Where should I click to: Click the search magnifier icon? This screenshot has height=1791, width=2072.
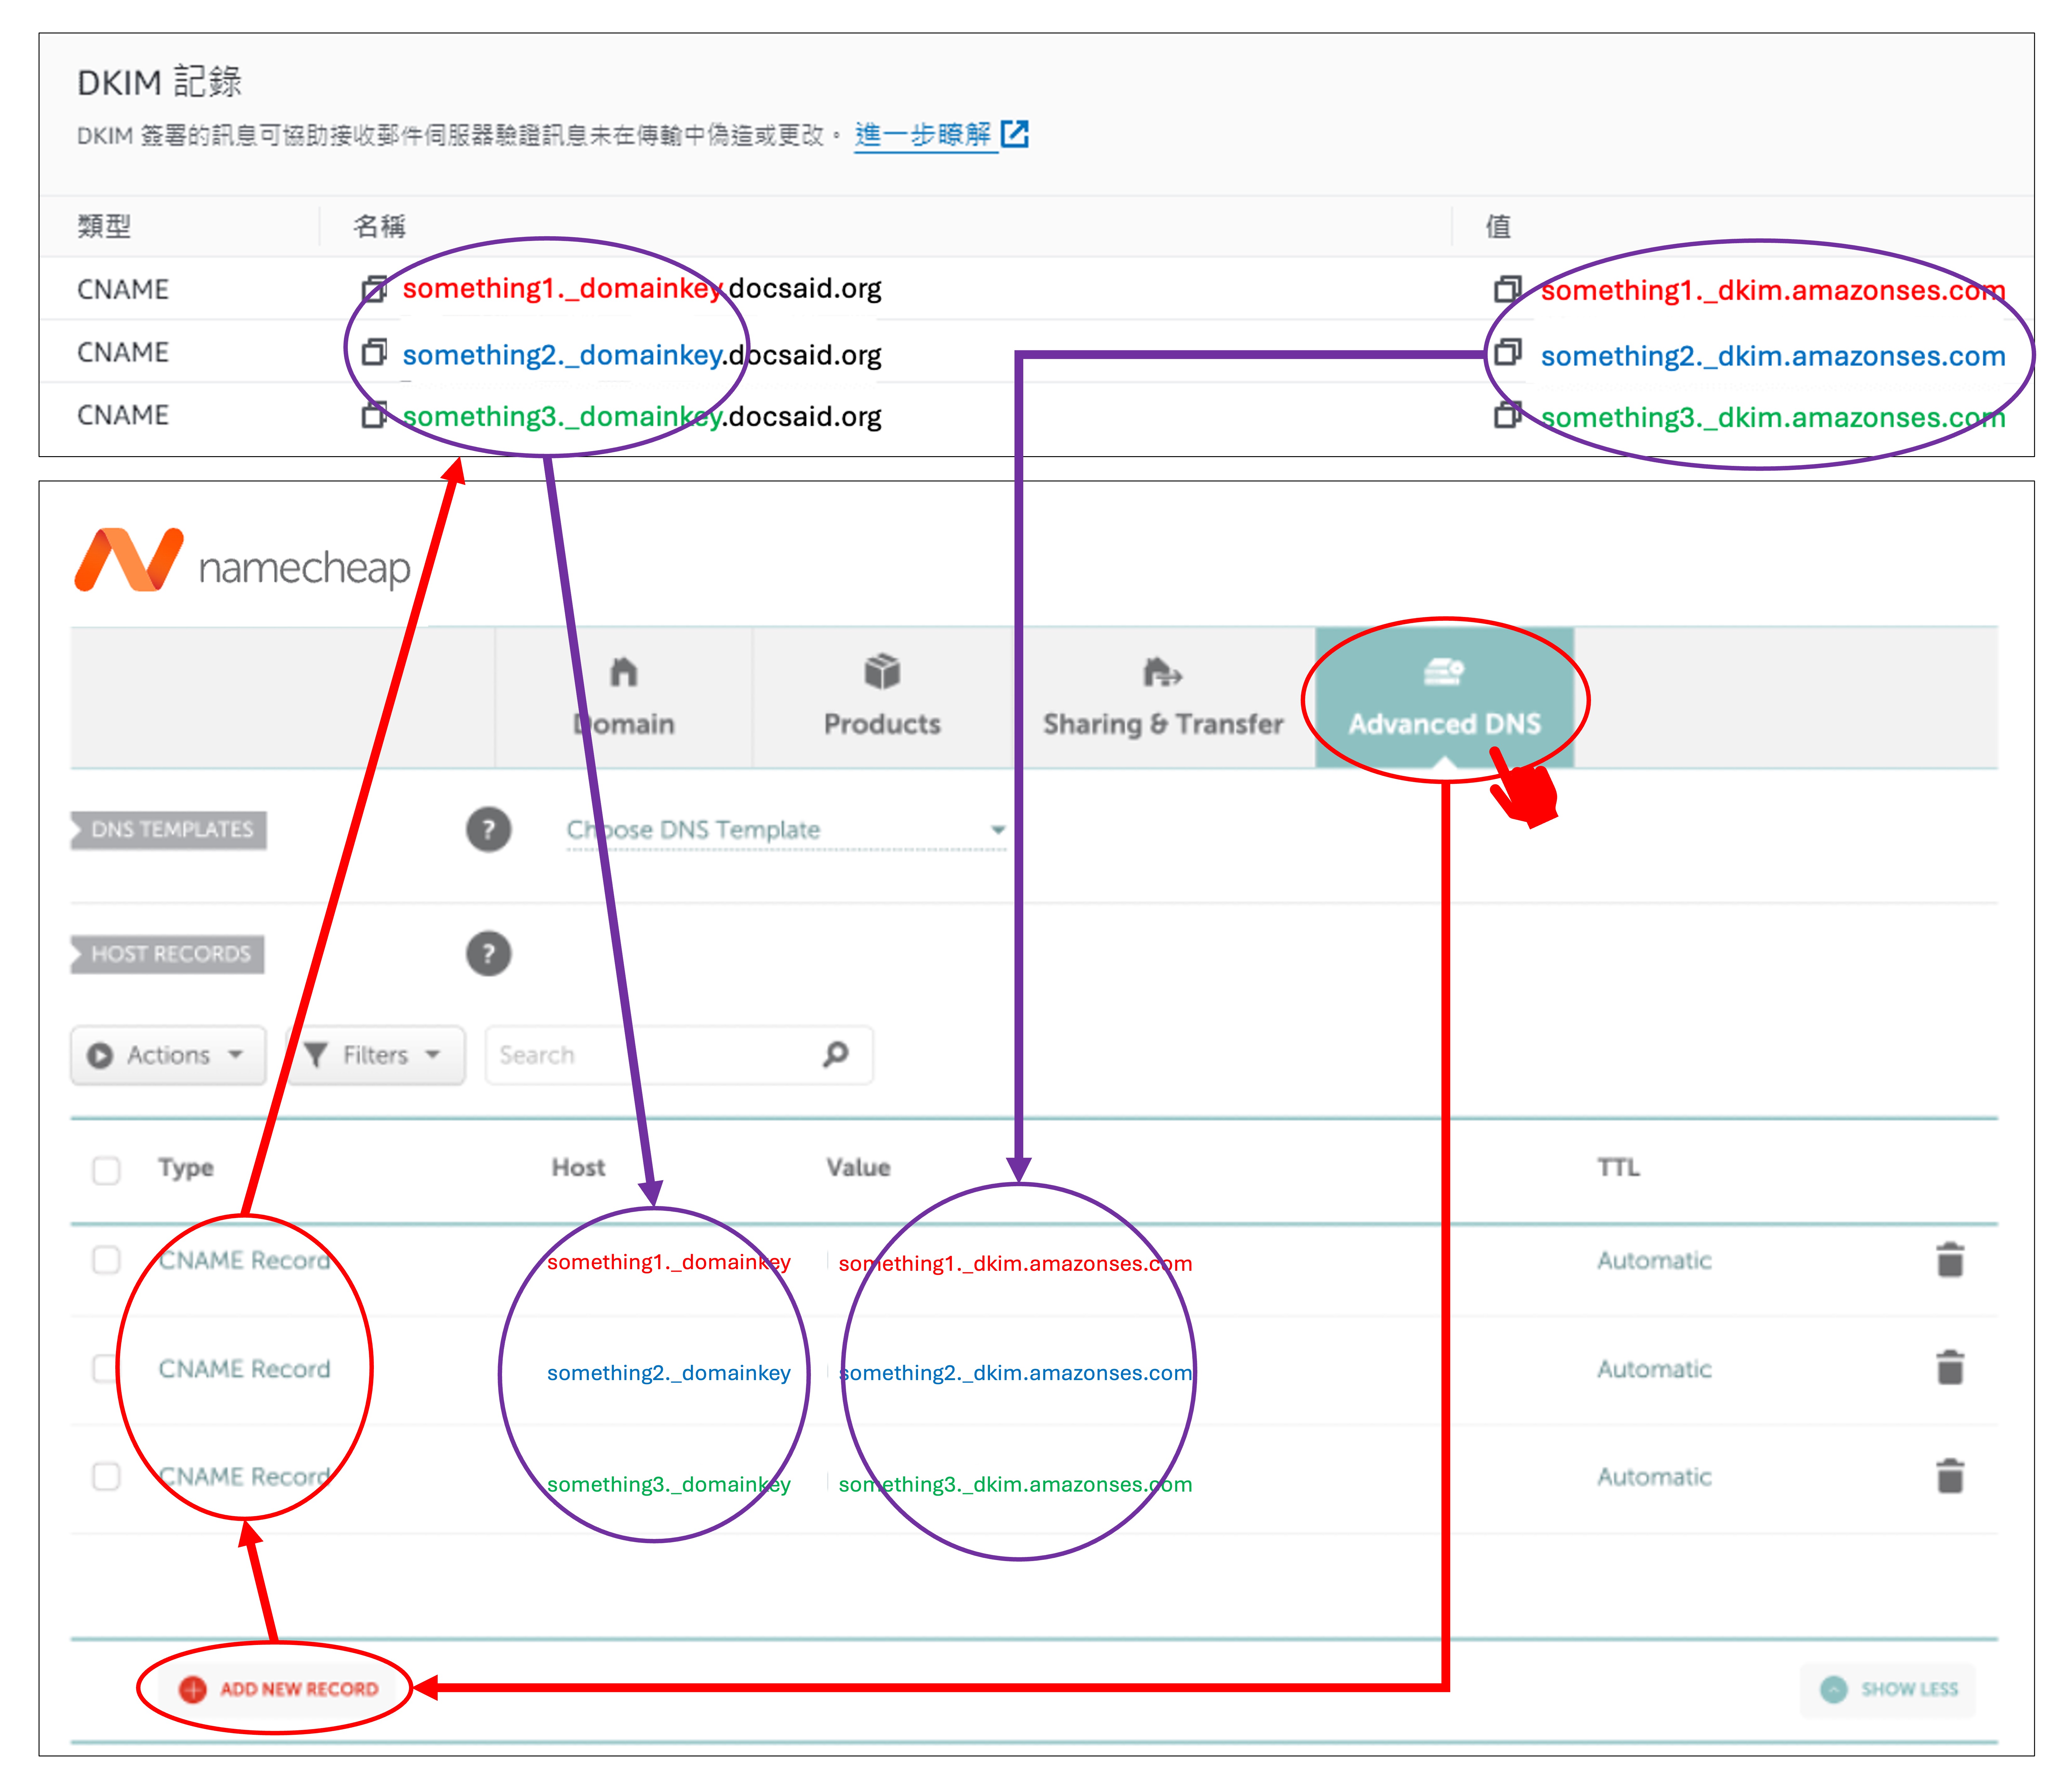pyautogui.click(x=836, y=1054)
